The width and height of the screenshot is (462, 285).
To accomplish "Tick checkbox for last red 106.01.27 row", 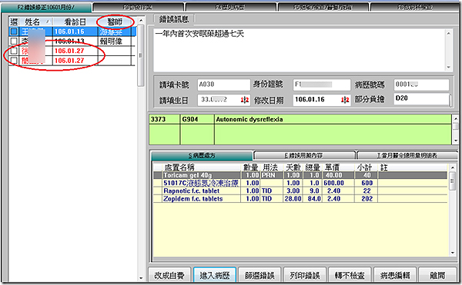I will [x=14, y=60].
